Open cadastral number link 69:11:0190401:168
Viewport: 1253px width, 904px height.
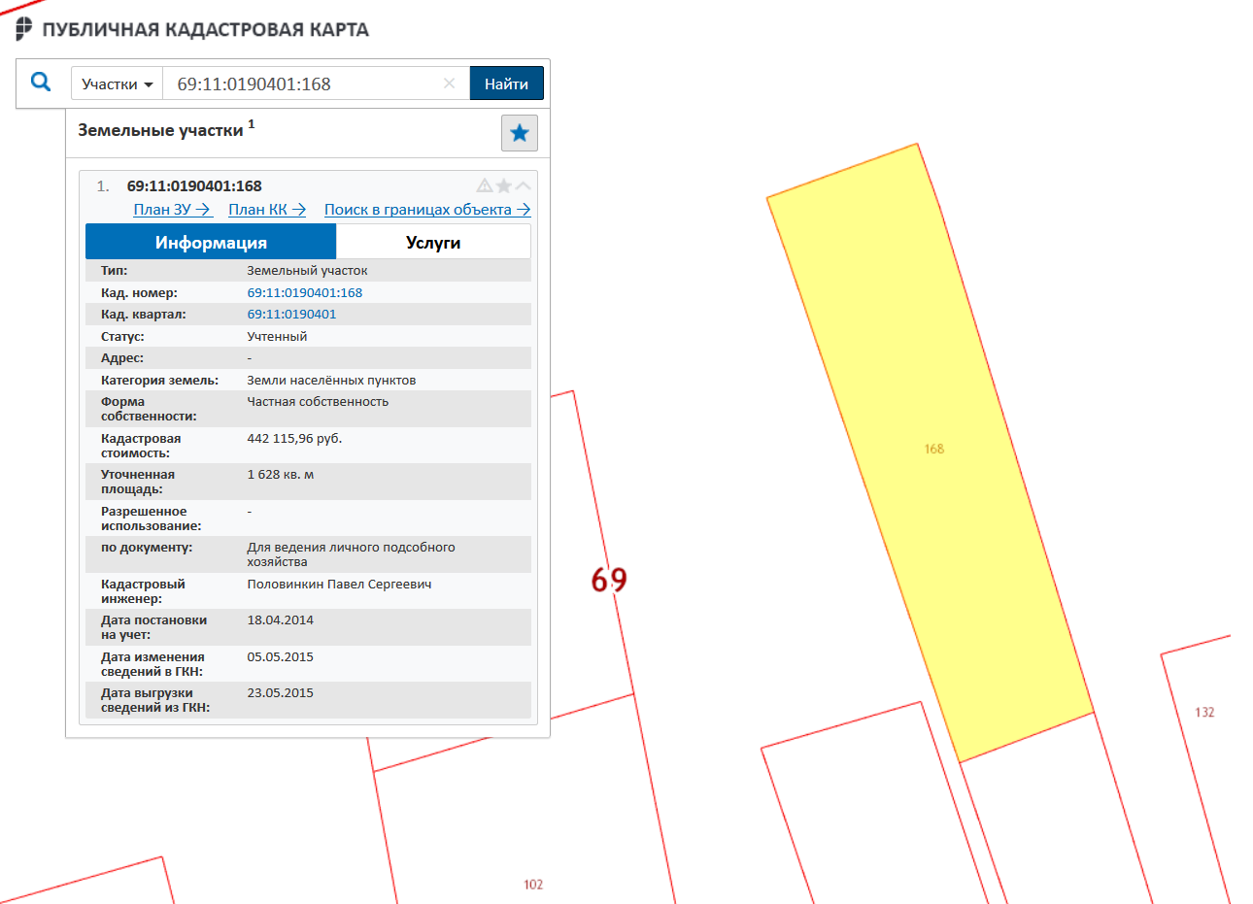pyautogui.click(x=304, y=292)
